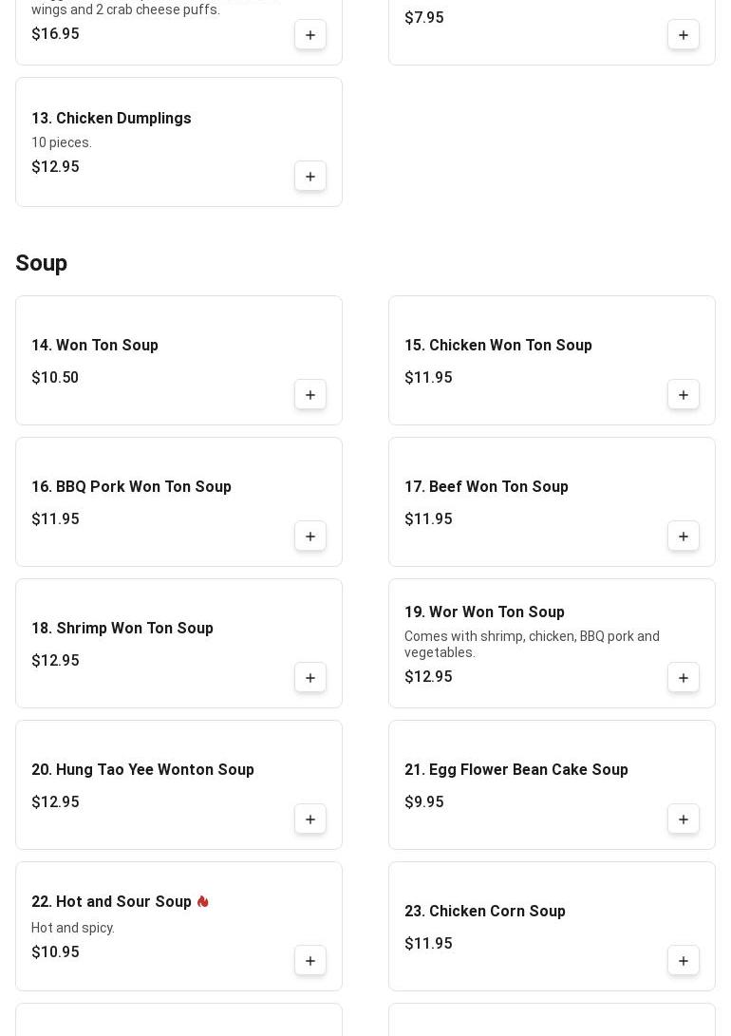Add Chicken Dumplings to the order
The height and width of the screenshot is (1036, 731).
(x=310, y=177)
